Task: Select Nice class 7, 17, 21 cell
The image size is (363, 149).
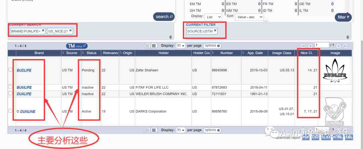Action: point(307,111)
